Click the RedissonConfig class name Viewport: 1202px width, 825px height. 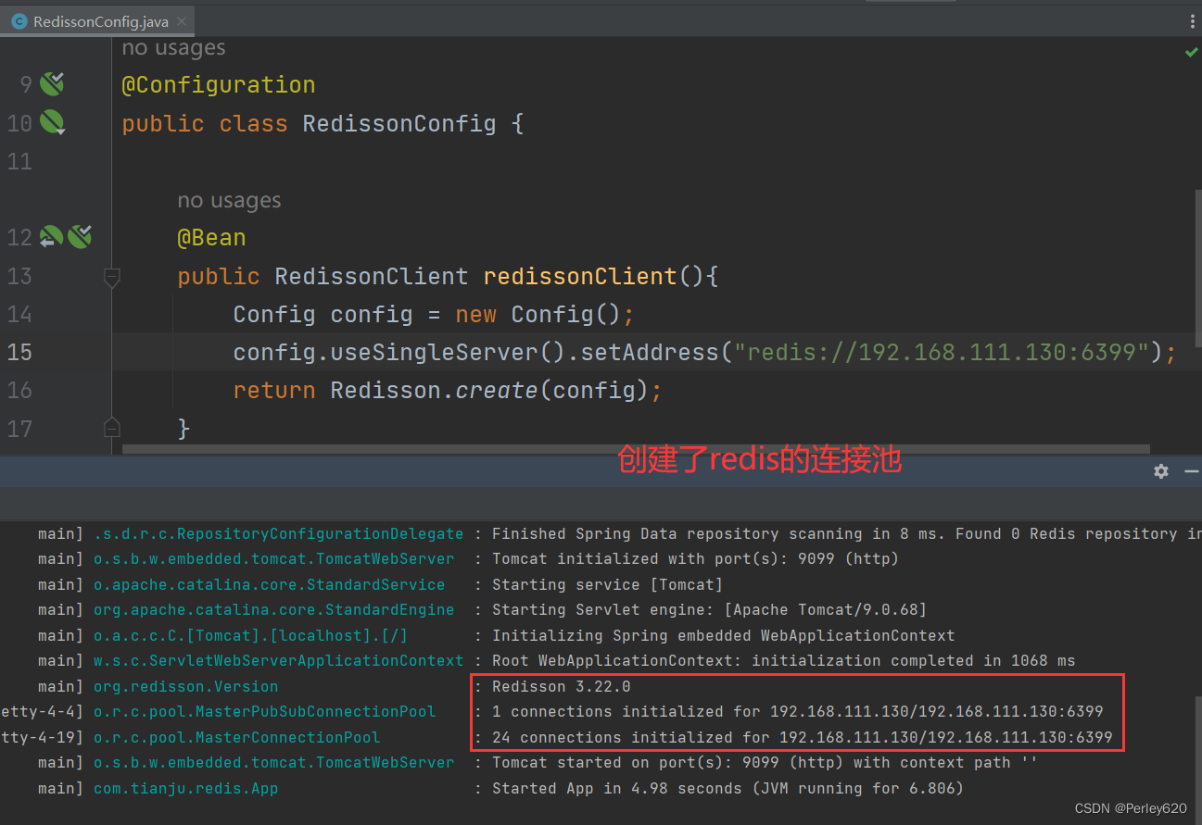click(x=399, y=123)
